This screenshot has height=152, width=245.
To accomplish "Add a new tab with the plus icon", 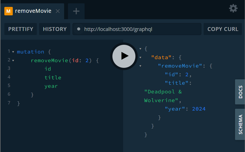I will [x=76, y=11].
